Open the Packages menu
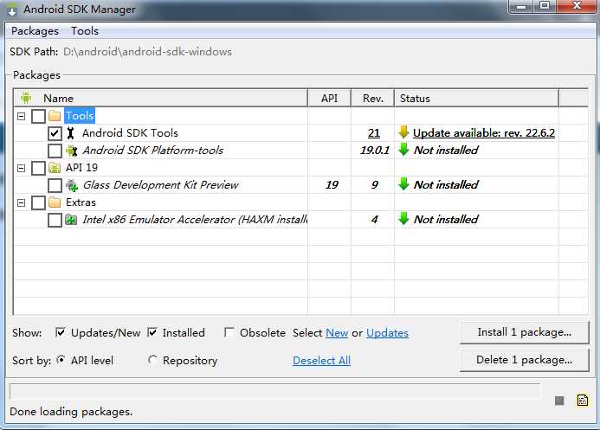 [35, 31]
